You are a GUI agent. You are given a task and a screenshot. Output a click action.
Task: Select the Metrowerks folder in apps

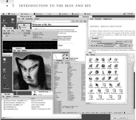(104, 86)
